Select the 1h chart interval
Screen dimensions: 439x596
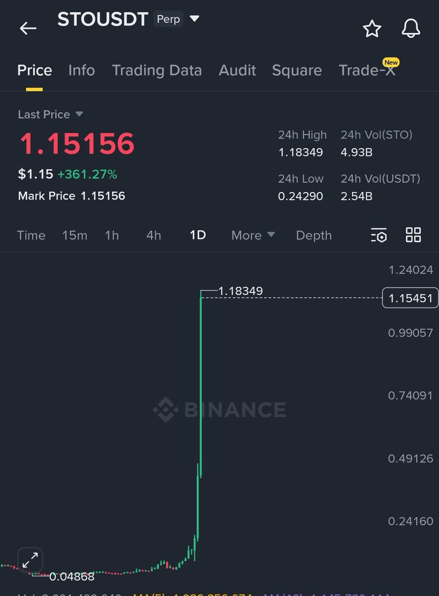coord(112,235)
